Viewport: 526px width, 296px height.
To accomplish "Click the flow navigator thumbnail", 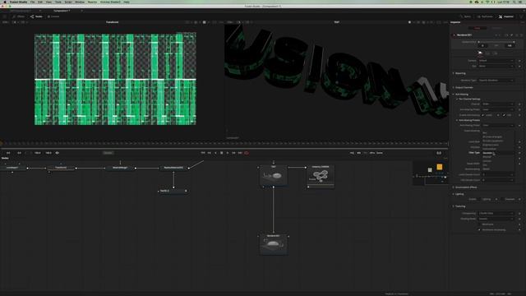I will point(430,173).
